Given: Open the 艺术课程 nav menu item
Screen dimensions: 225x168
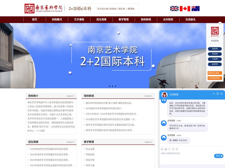Looking at the screenshot, I should click(79, 20).
